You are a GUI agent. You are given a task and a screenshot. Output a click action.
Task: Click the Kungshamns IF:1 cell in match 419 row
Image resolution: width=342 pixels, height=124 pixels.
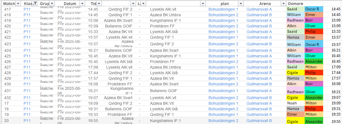tap(166, 20)
